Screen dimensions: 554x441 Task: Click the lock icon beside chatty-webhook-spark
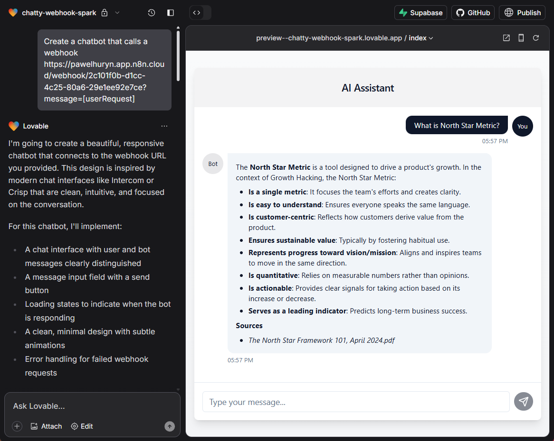(x=104, y=12)
